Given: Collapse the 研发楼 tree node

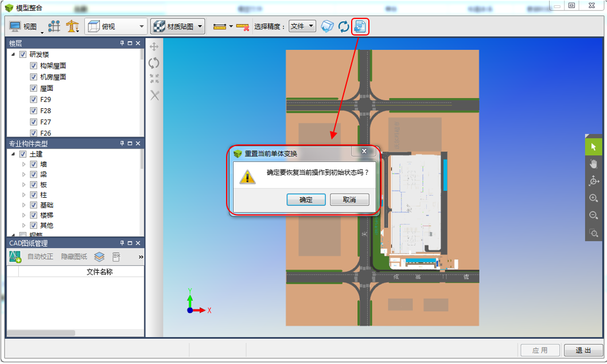Looking at the screenshot, I should pyautogui.click(x=13, y=54).
